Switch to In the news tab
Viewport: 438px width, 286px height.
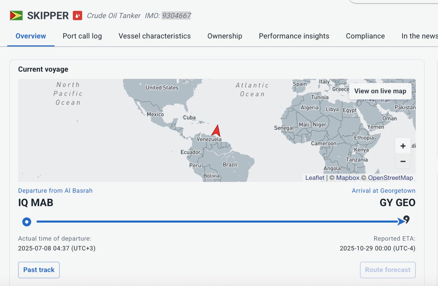point(419,36)
